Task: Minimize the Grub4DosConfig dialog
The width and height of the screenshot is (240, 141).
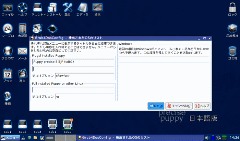Action: click(199, 38)
